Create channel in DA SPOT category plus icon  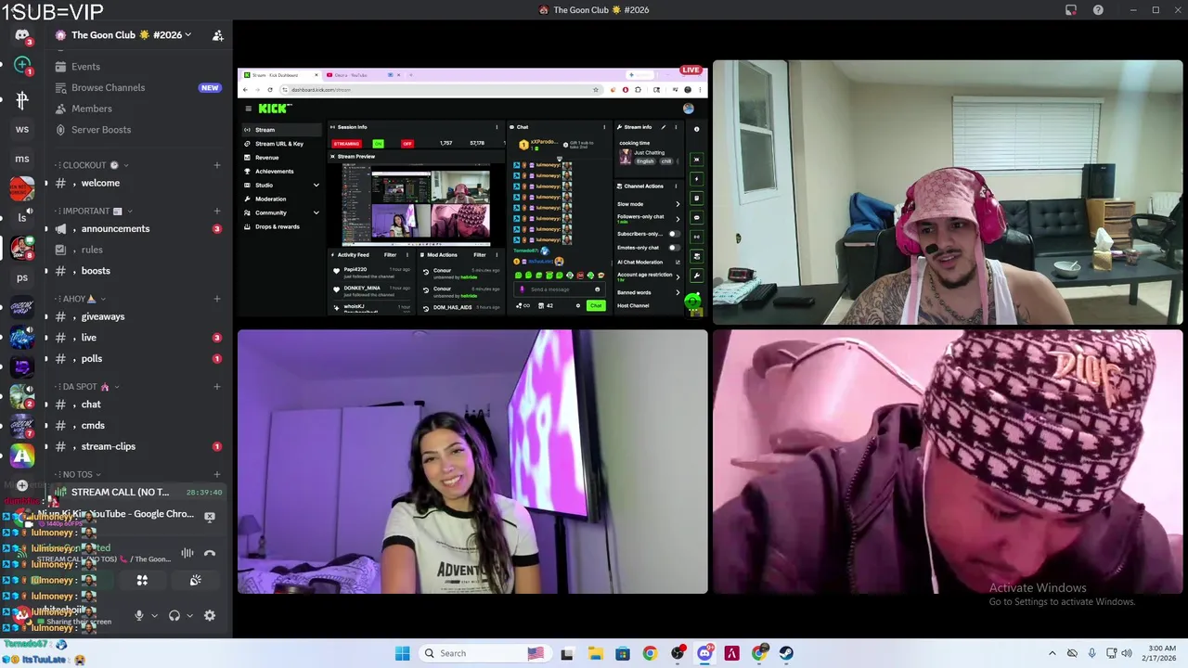coord(217,387)
